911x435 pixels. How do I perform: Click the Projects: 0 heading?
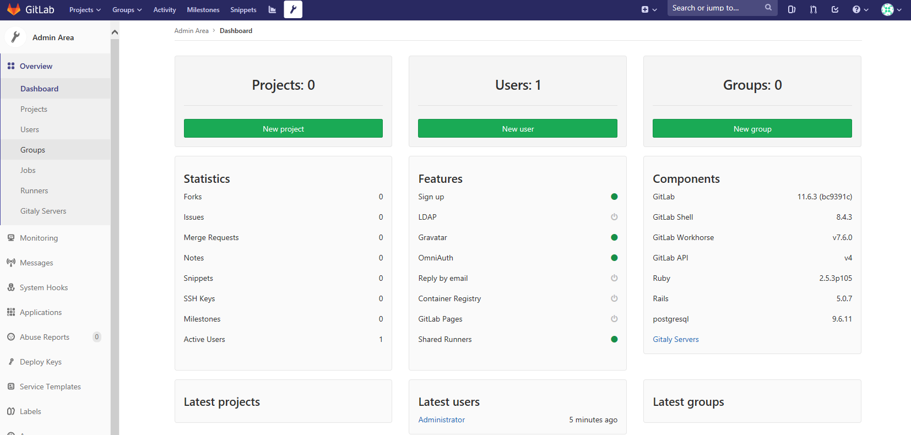pos(283,85)
